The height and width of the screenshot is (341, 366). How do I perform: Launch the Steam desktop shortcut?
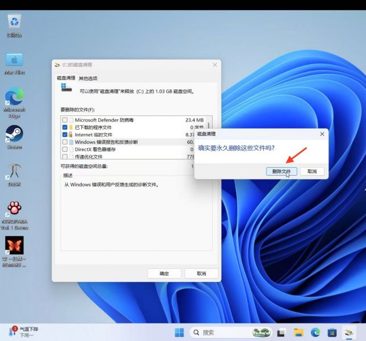tap(14, 137)
